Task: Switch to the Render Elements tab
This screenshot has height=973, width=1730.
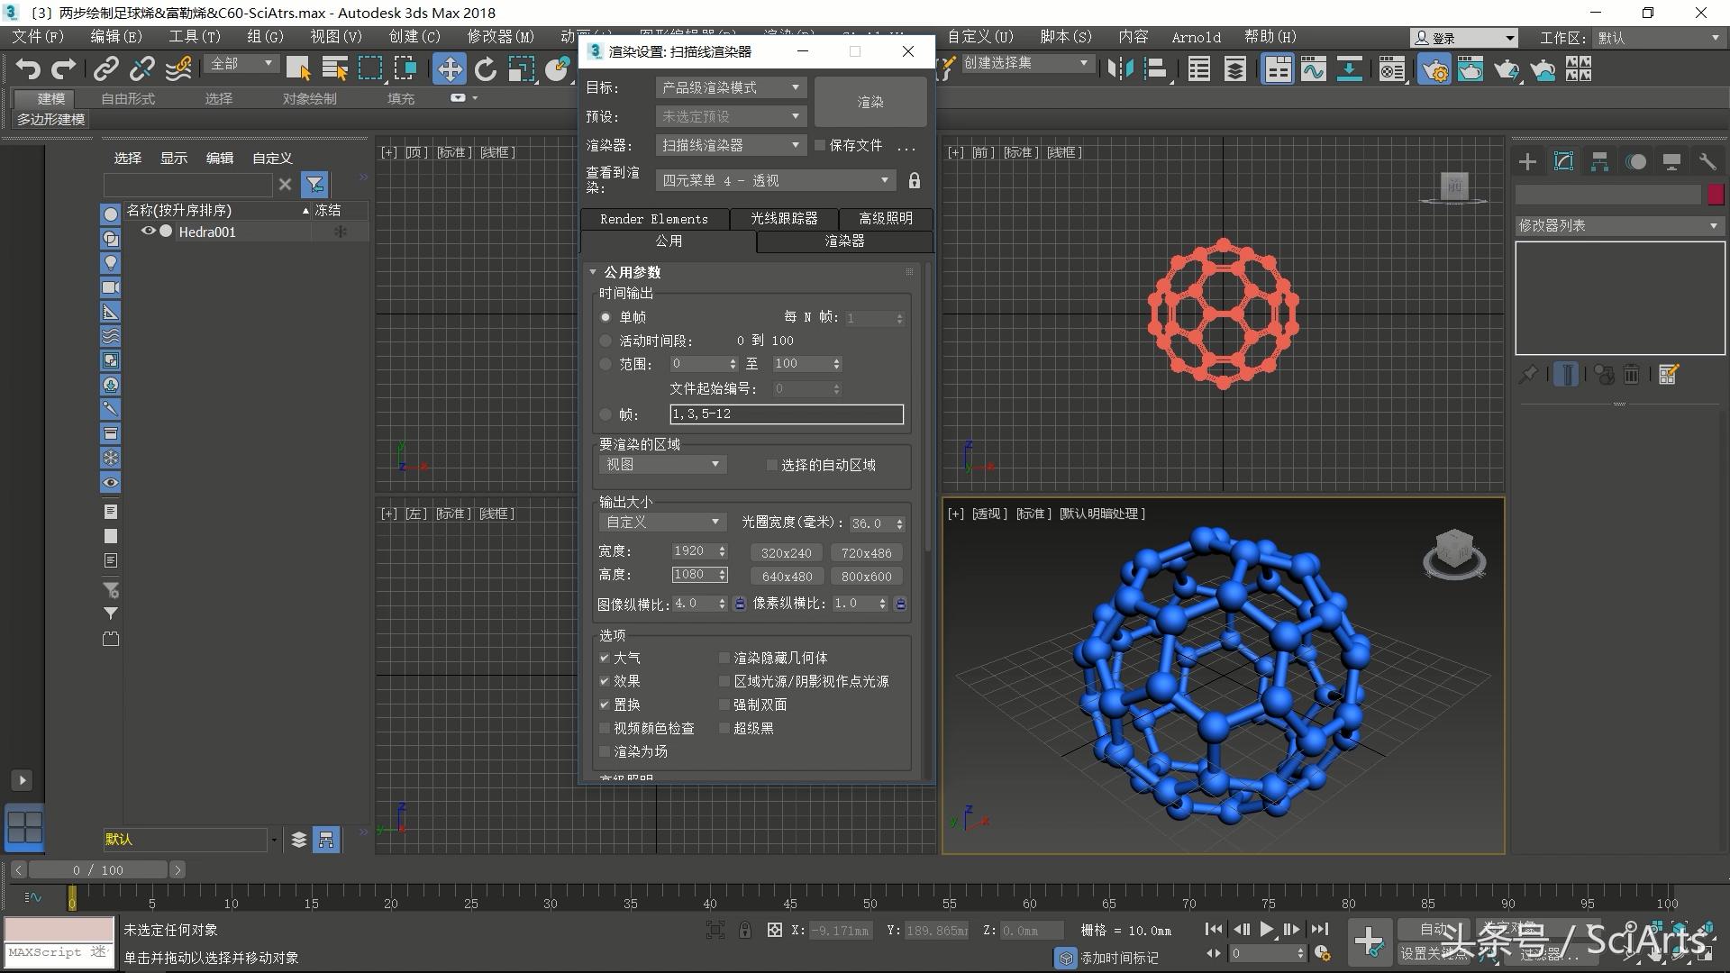Action: [654, 219]
